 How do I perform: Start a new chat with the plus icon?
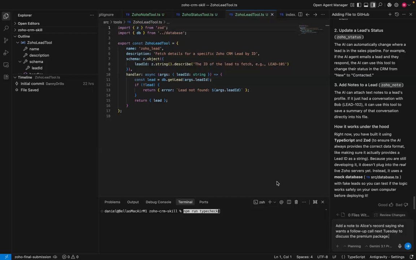pos(390,14)
